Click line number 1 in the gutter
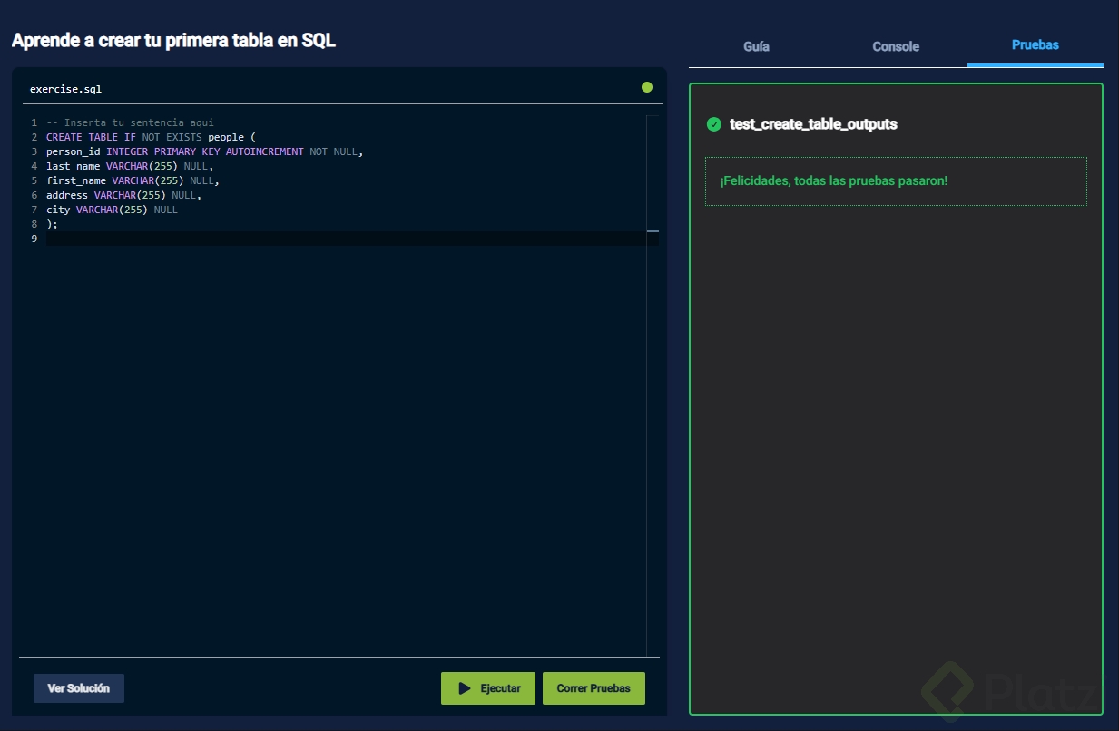 [34, 122]
